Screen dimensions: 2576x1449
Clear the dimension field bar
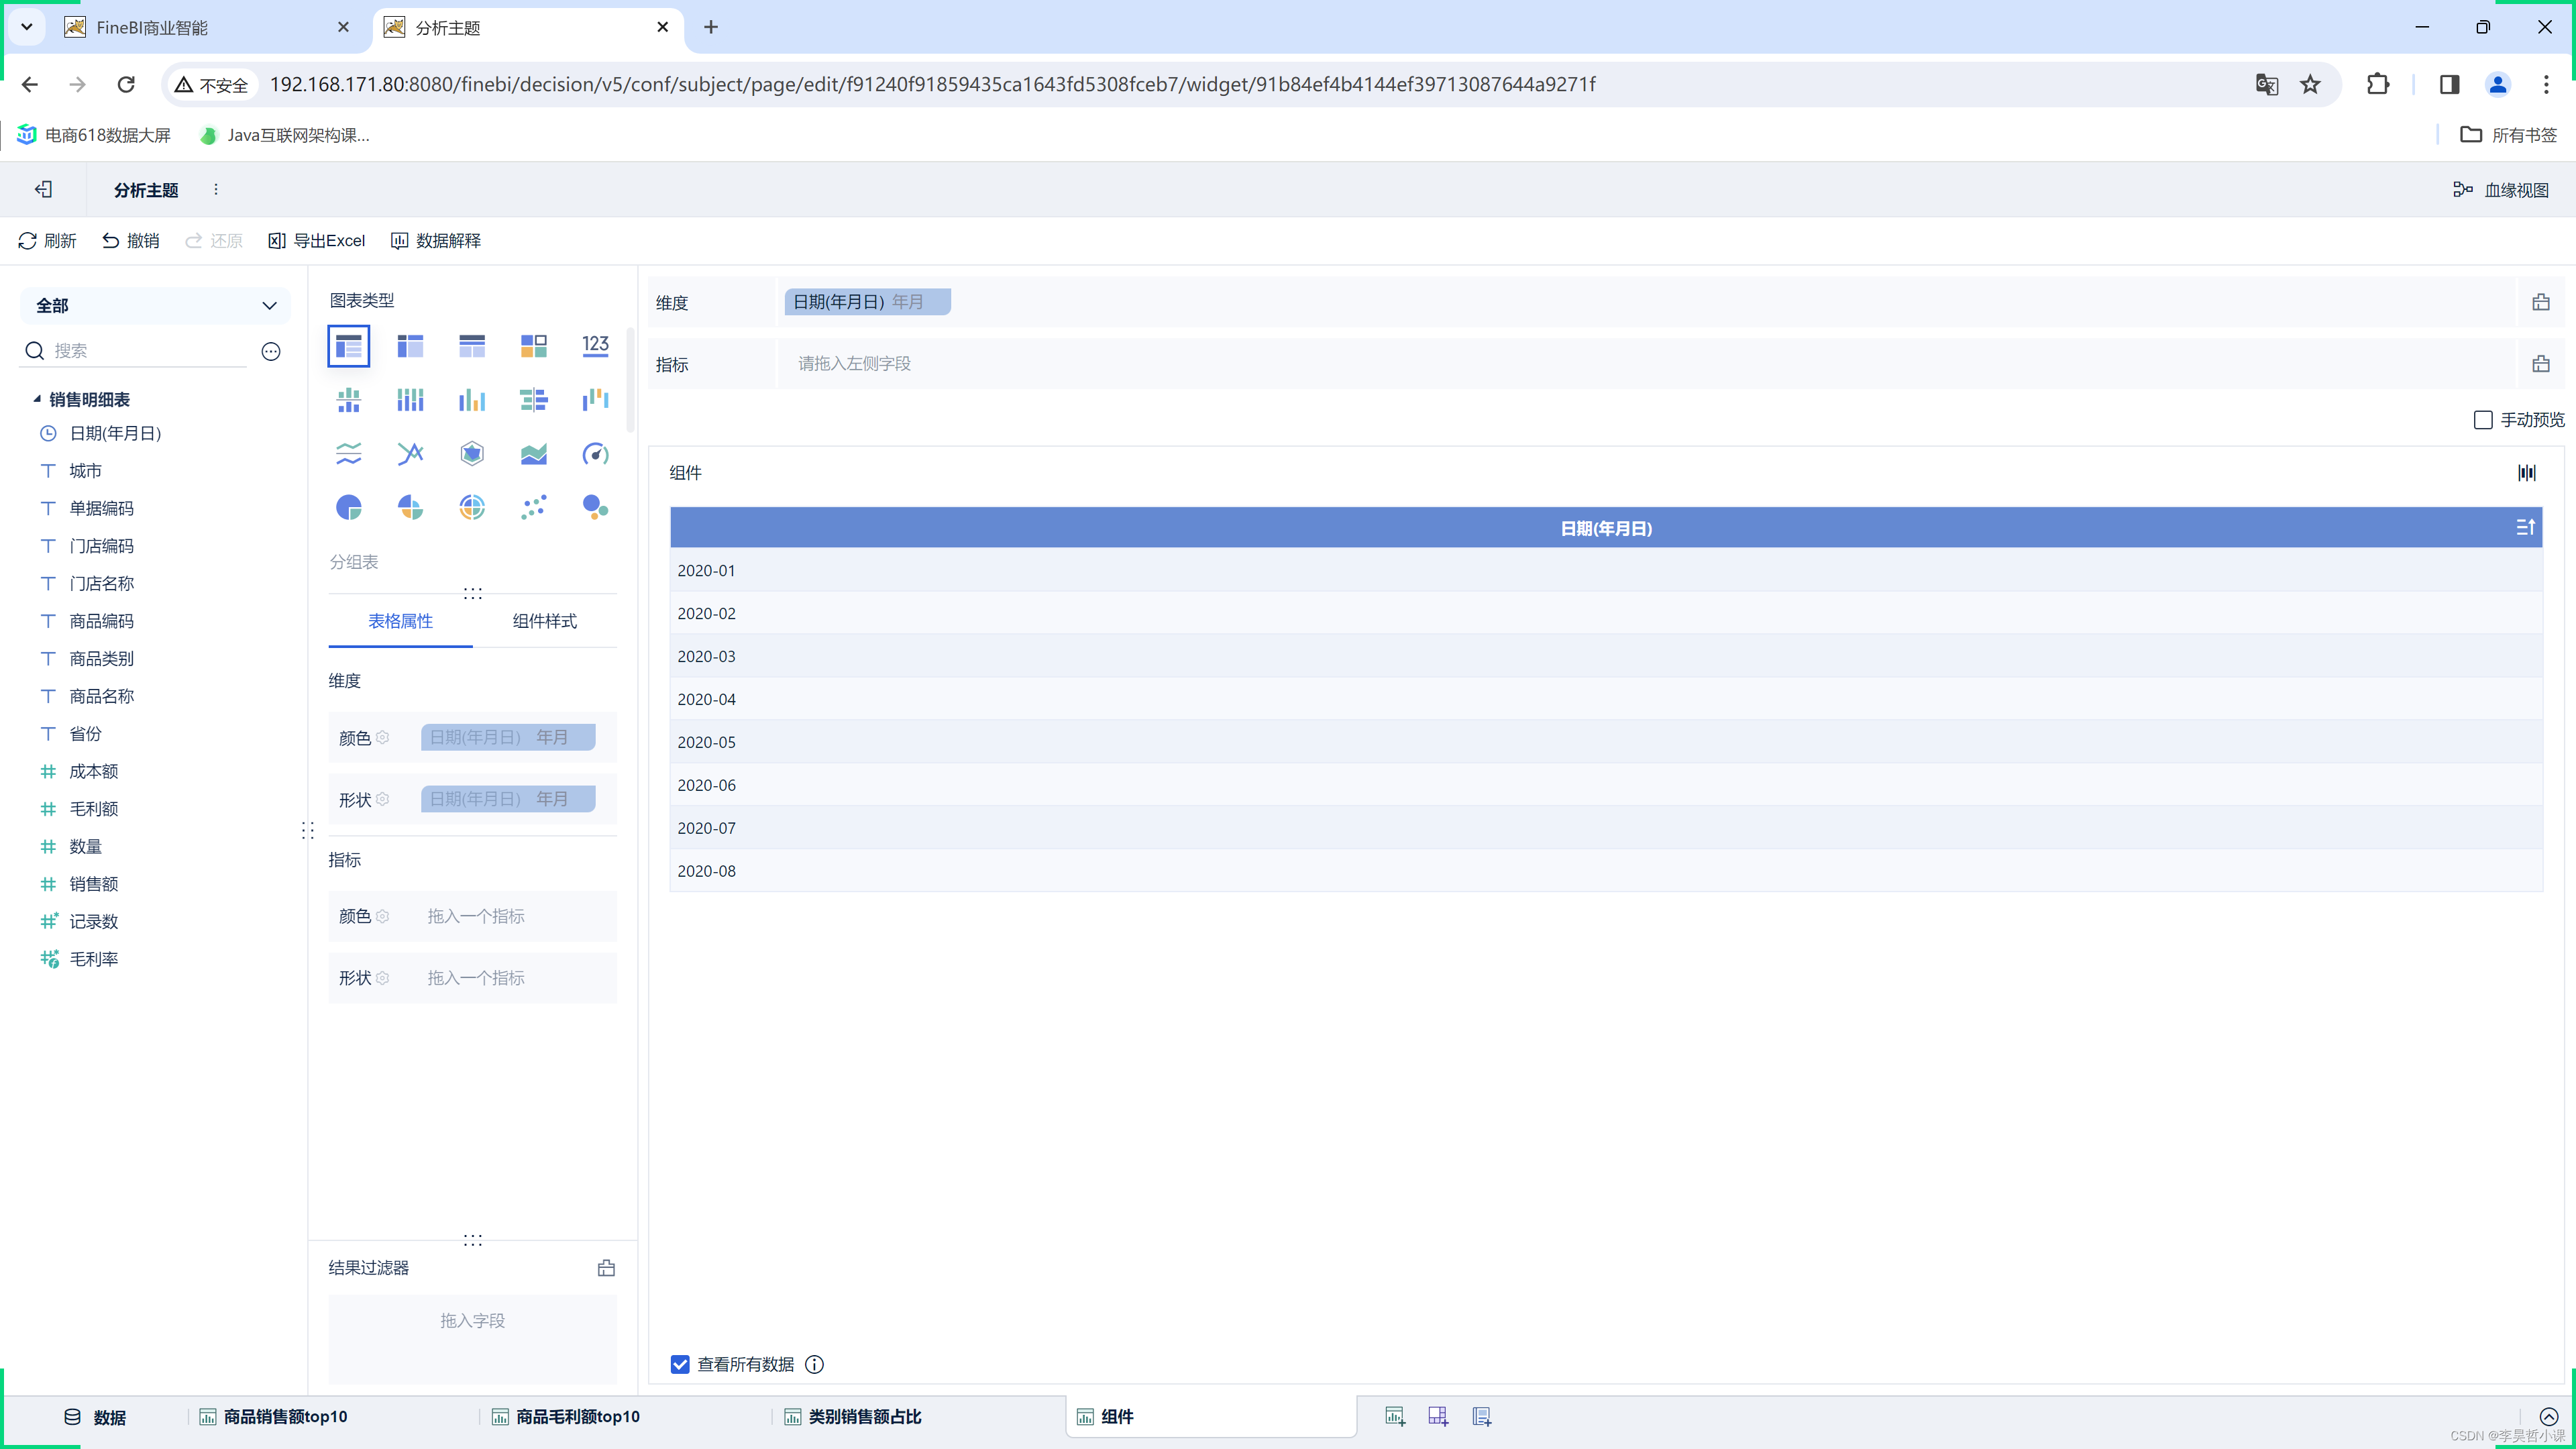(x=2540, y=302)
